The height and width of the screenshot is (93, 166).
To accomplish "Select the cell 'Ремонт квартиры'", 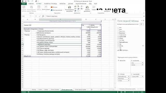I will point(60,44).
